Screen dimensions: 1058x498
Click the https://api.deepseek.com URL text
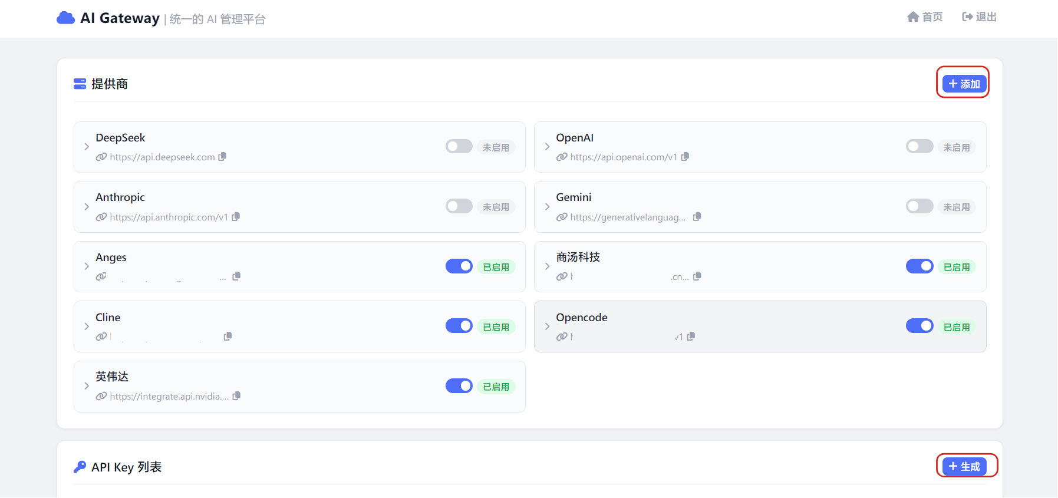click(x=162, y=157)
